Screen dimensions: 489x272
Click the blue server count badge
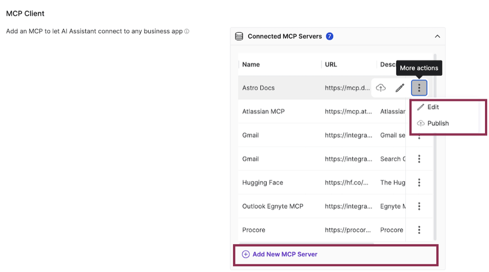(329, 36)
